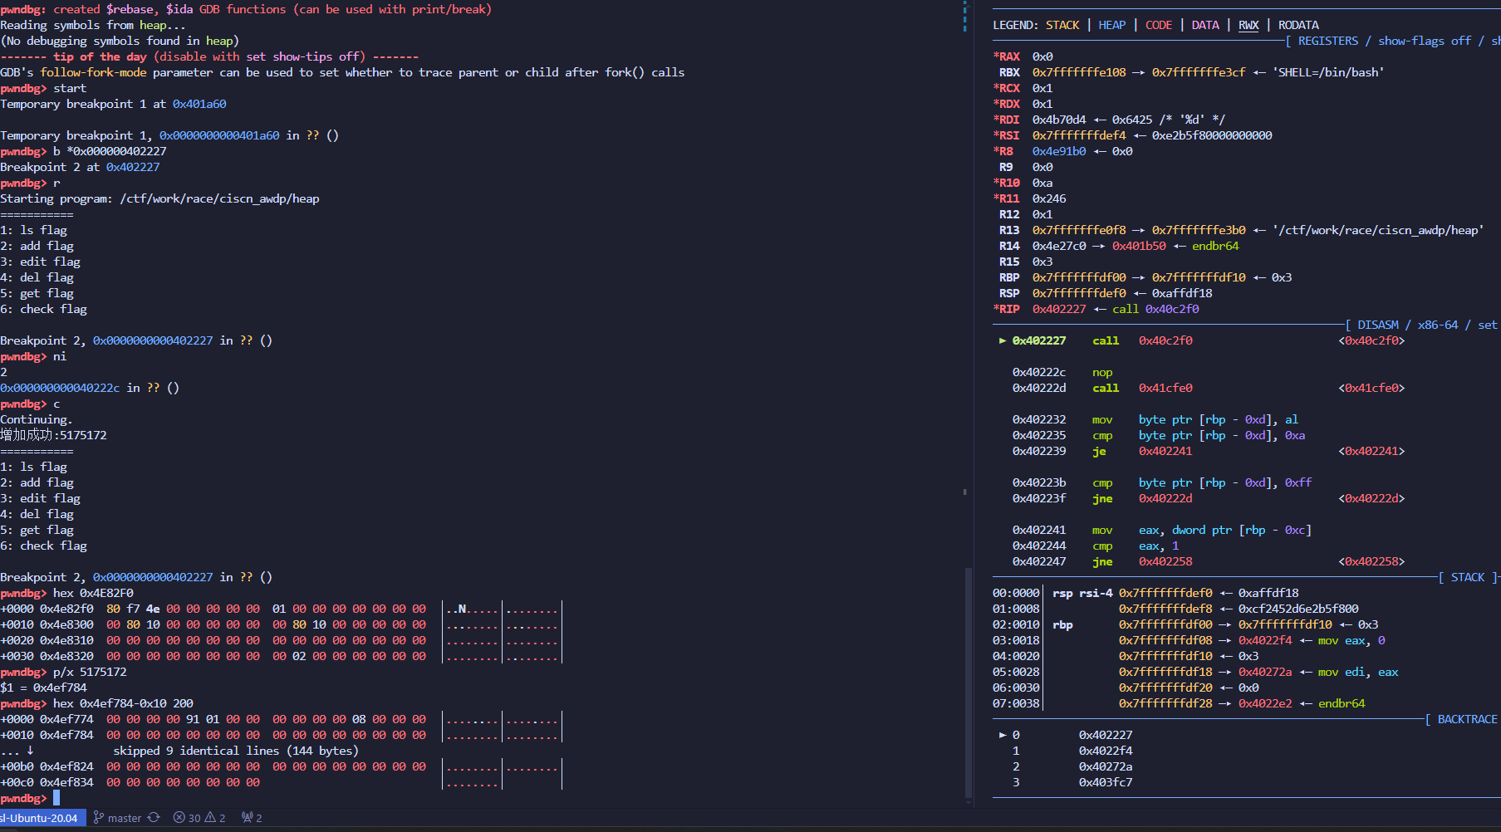
Task: Click the 0x4e8300 hexdump row address
Action: point(66,624)
